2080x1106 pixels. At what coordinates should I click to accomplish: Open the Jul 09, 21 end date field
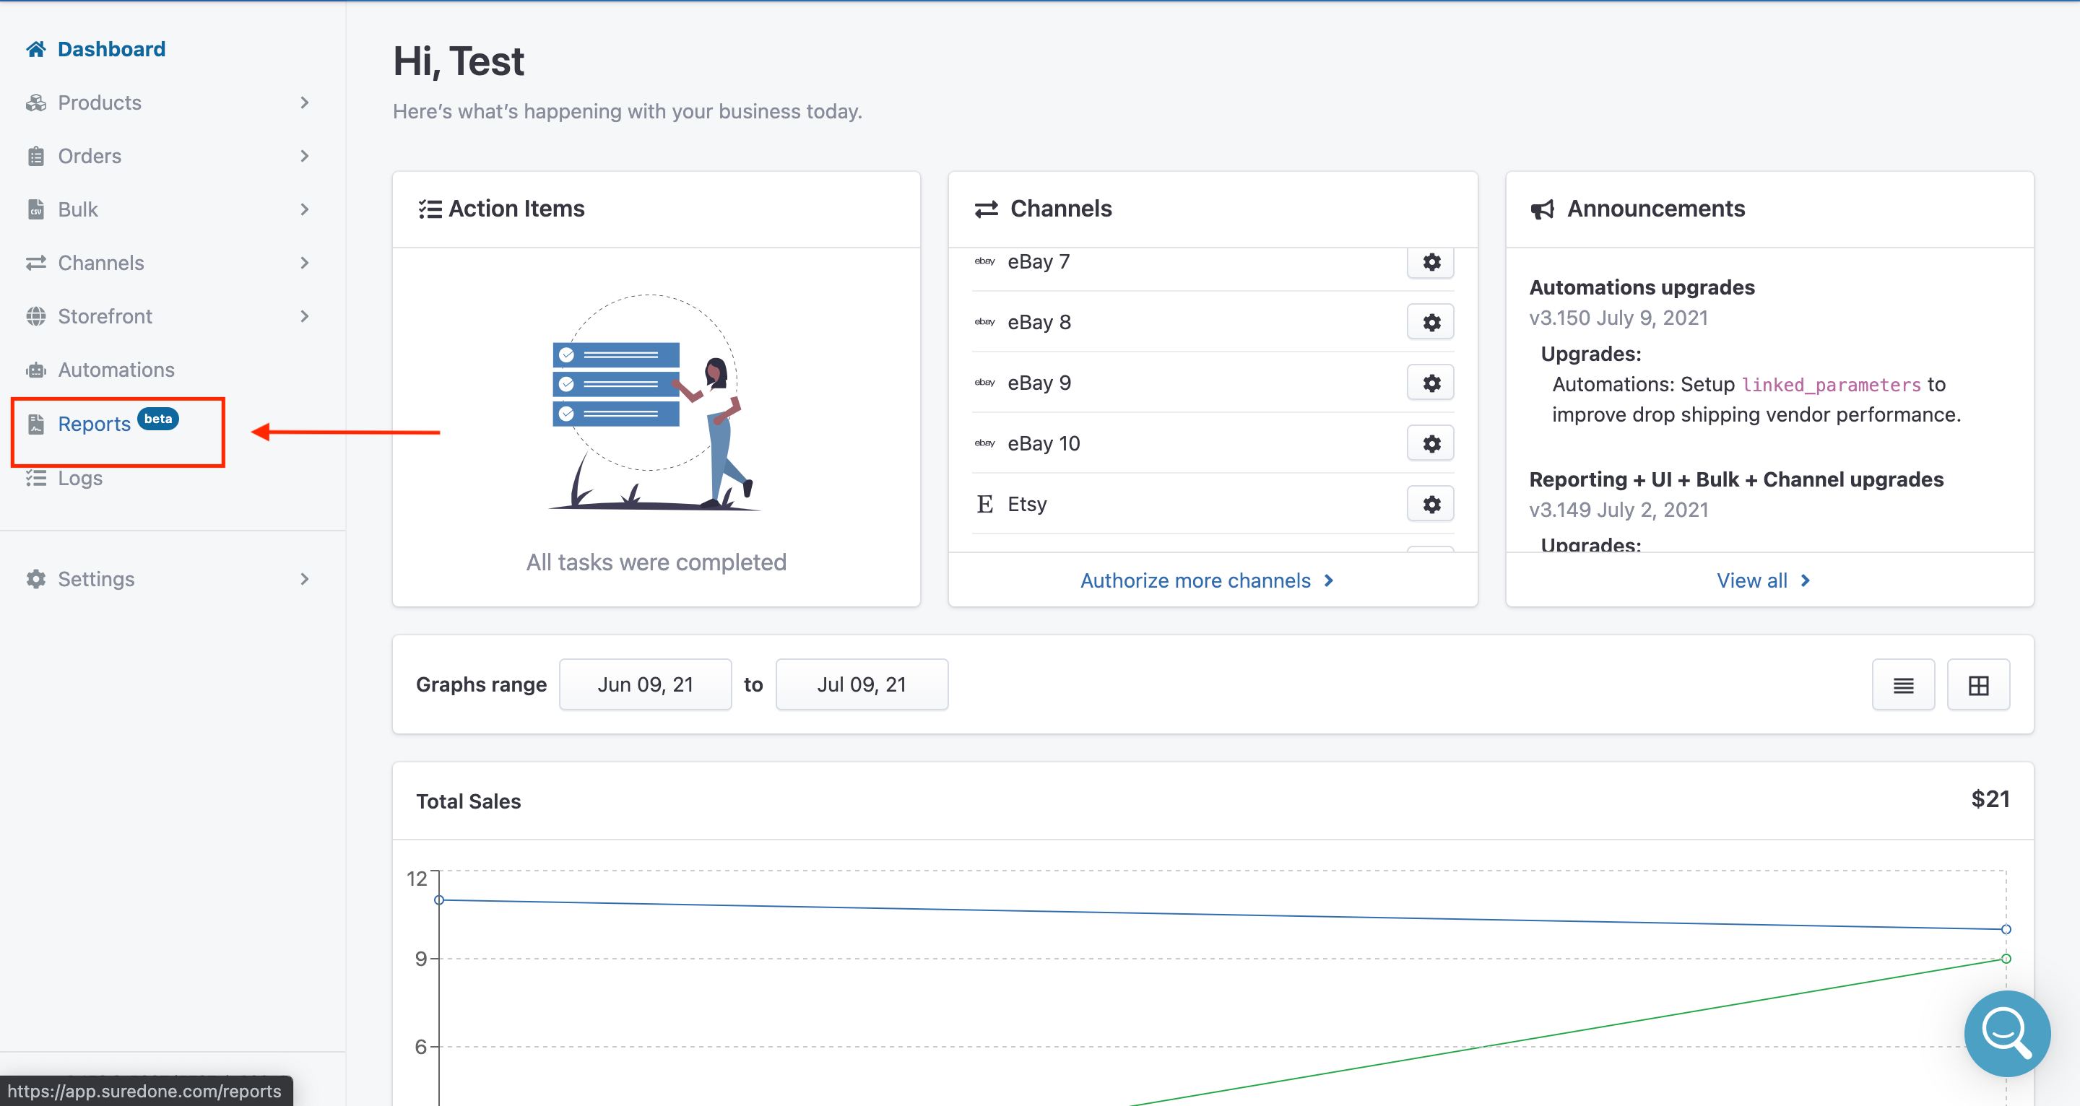(x=861, y=684)
